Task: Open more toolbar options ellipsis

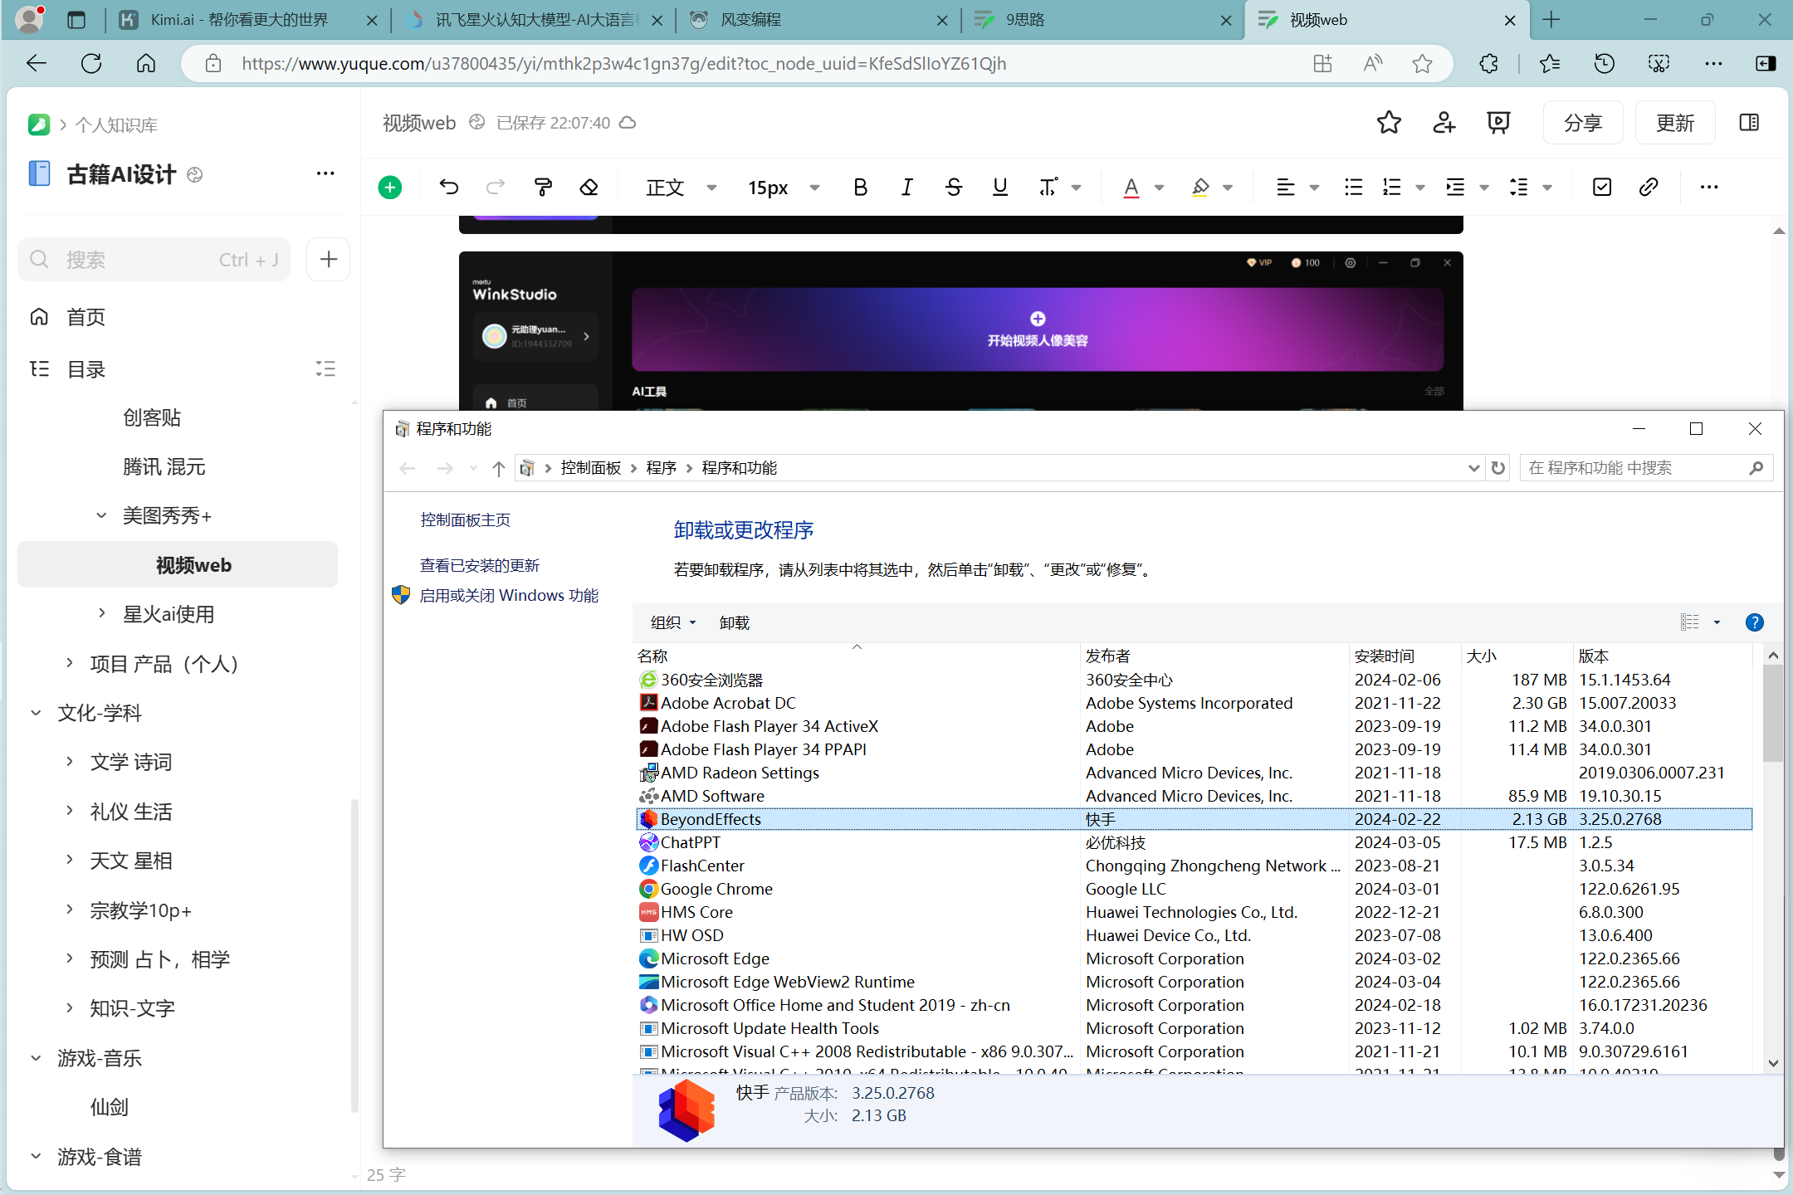Action: click(x=1709, y=188)
